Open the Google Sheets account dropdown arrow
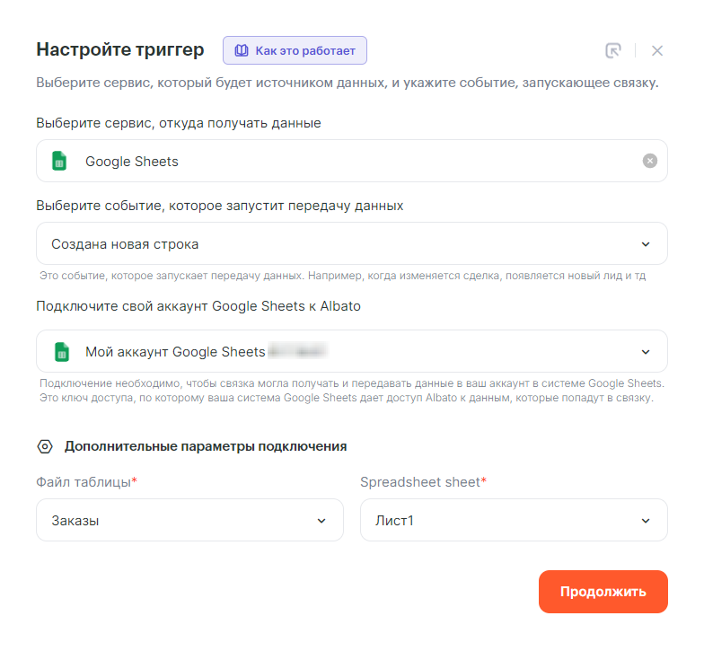This screenshot has height=651, width=704. [646, 352]
